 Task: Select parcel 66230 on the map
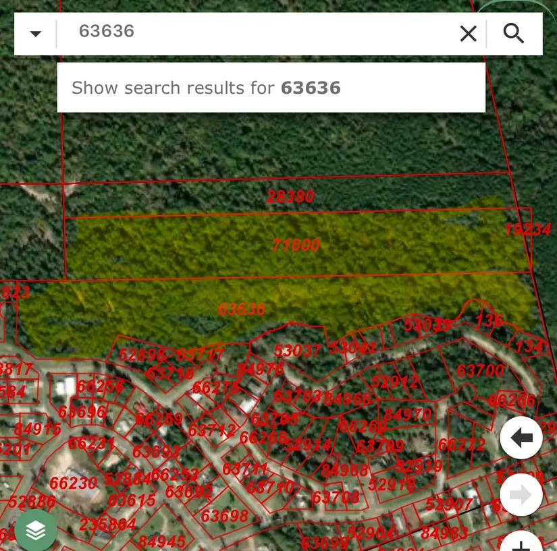click(73, 484)
